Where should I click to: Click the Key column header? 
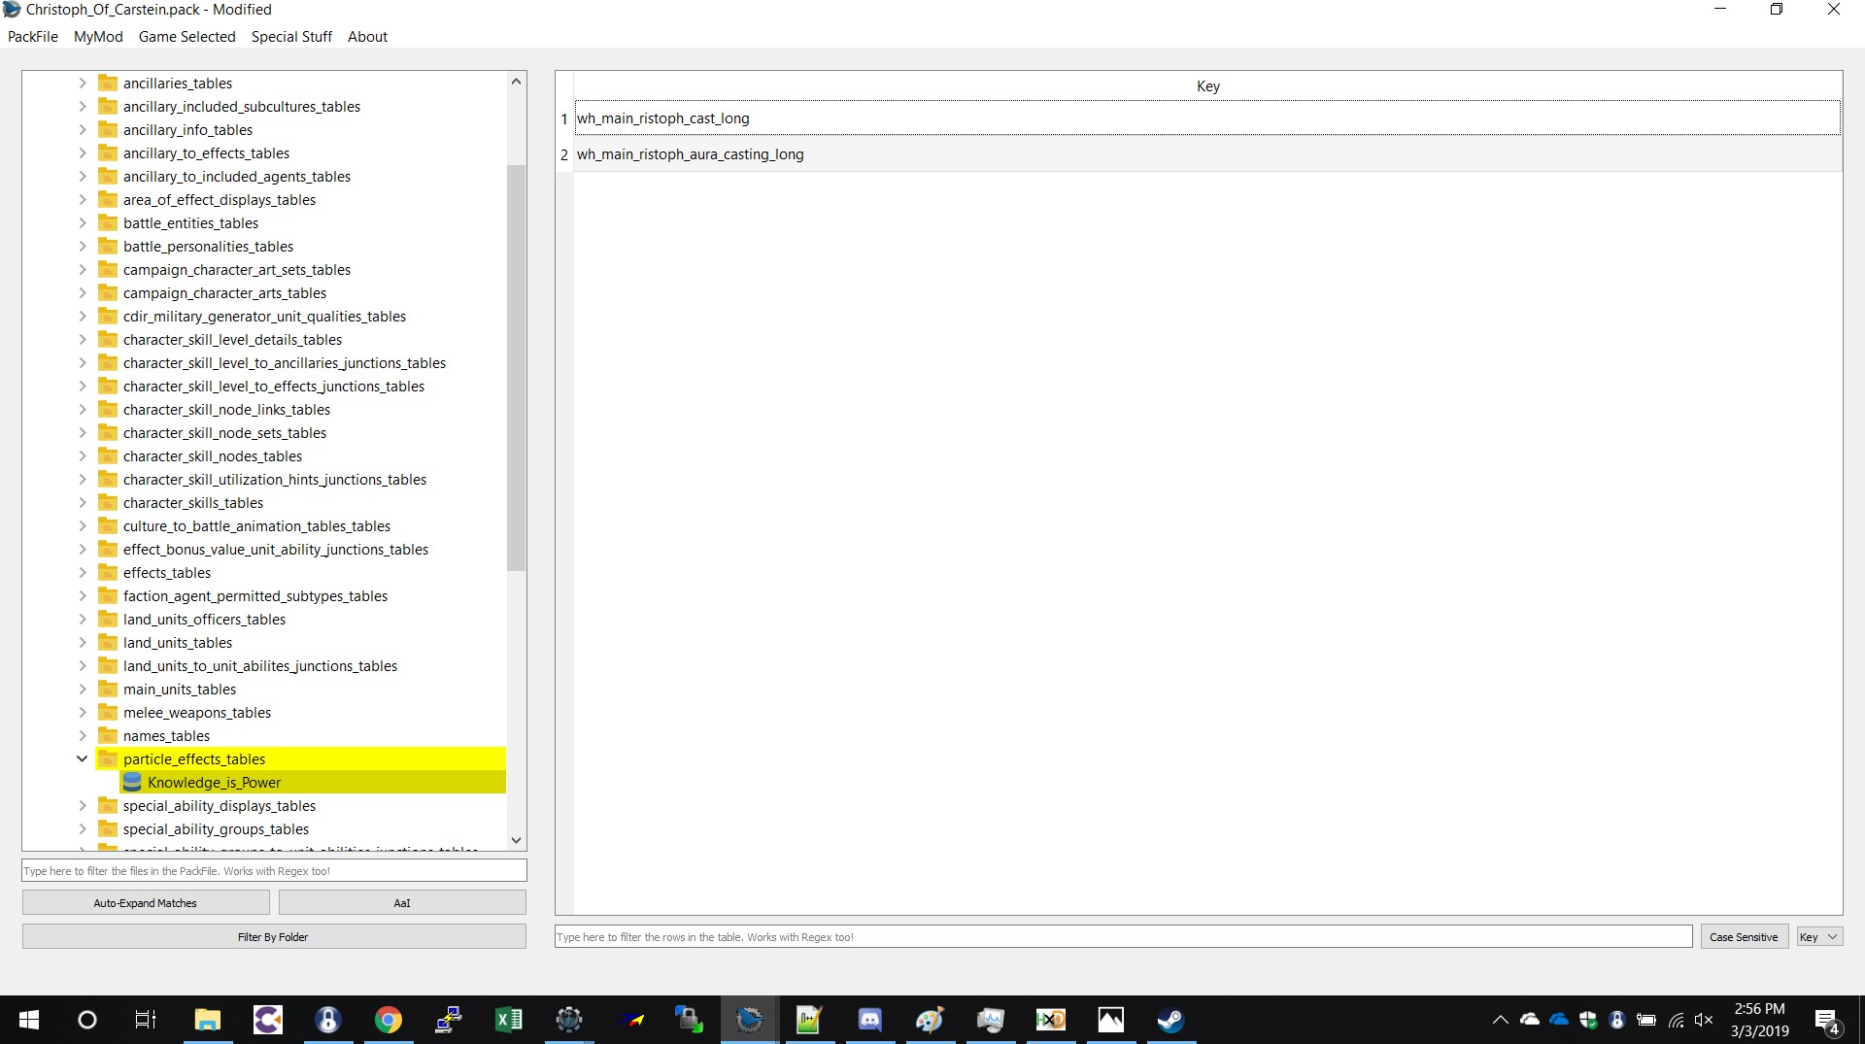click(x=1207, y=86)
